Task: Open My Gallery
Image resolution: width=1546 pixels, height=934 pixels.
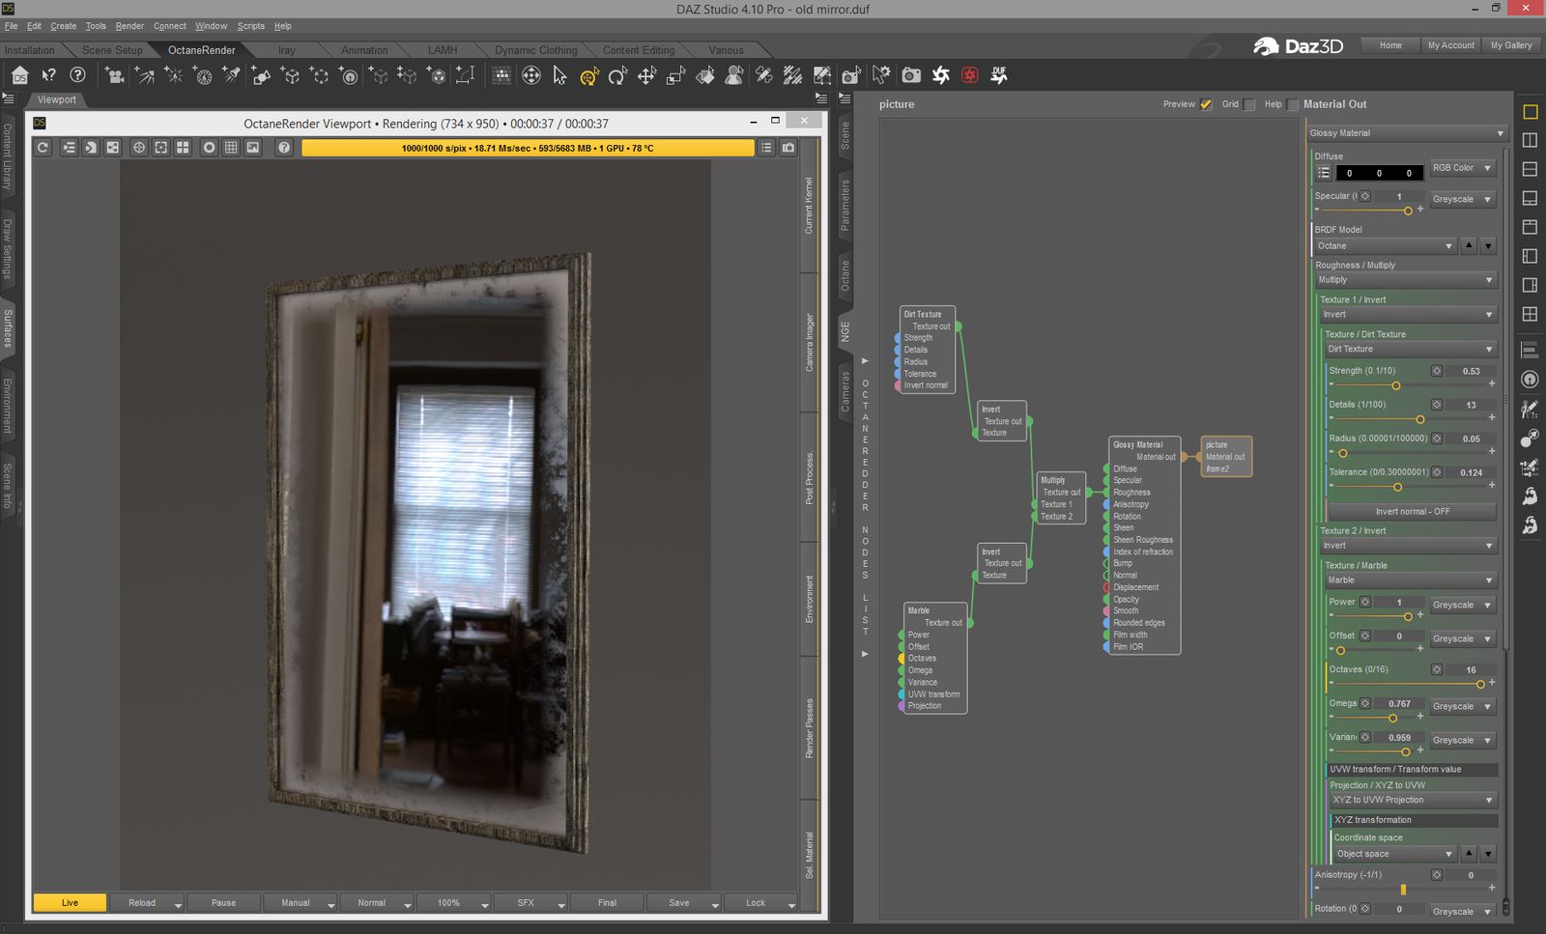Action: coord(1511,45)
